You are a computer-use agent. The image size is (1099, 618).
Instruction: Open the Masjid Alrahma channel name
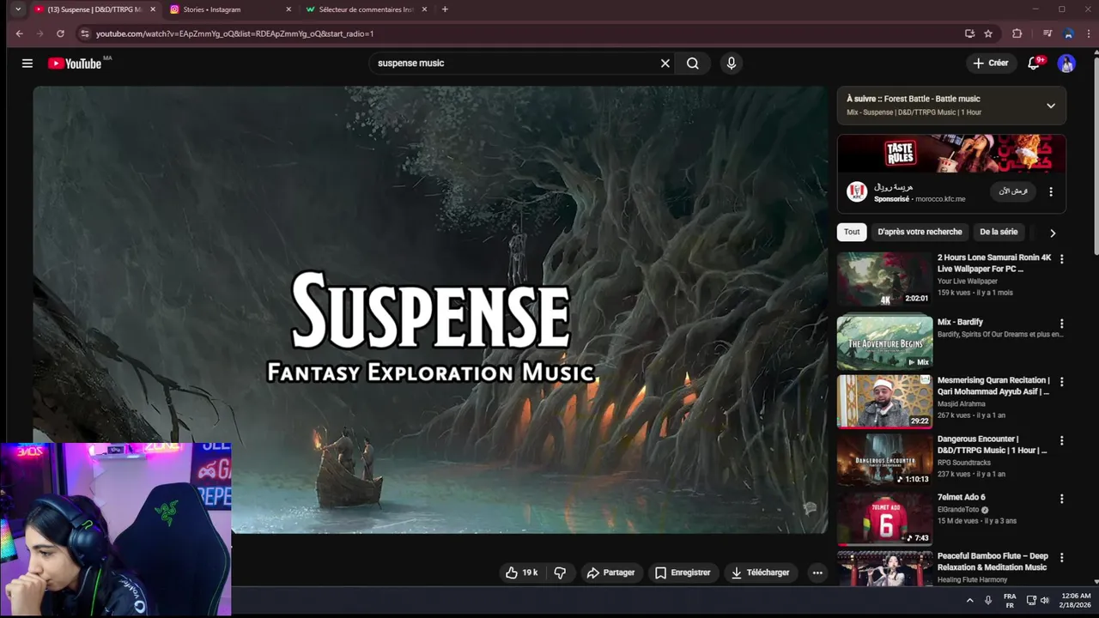(x=962, y=403)
